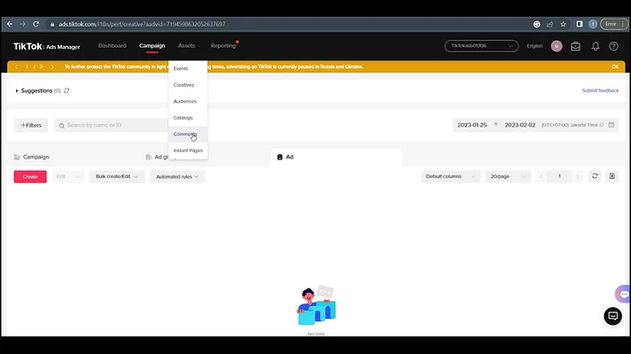The image size is (631, 354).
Task: Open the help question mark icon
Action: point(613,46)
